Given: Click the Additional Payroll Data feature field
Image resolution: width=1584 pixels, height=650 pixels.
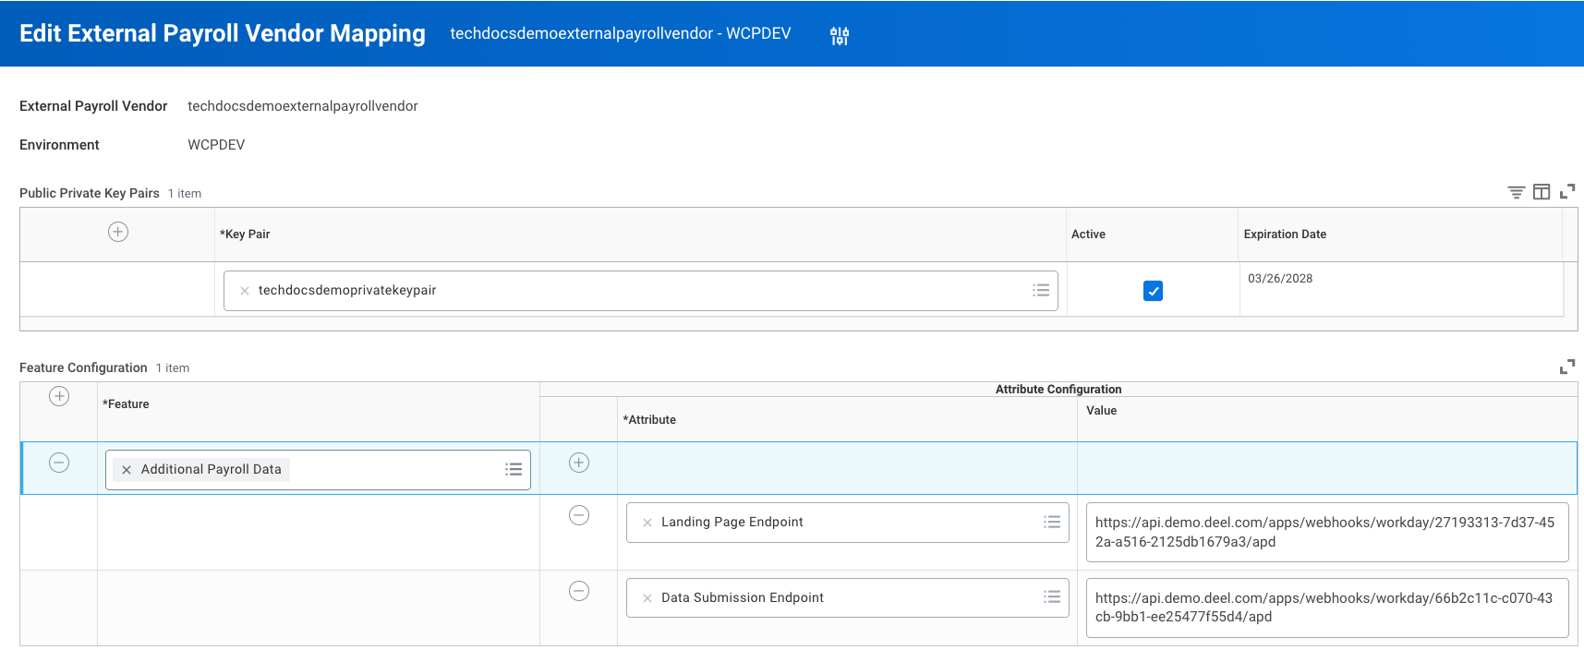Looking at the screenshot, I should click(318, 470).
